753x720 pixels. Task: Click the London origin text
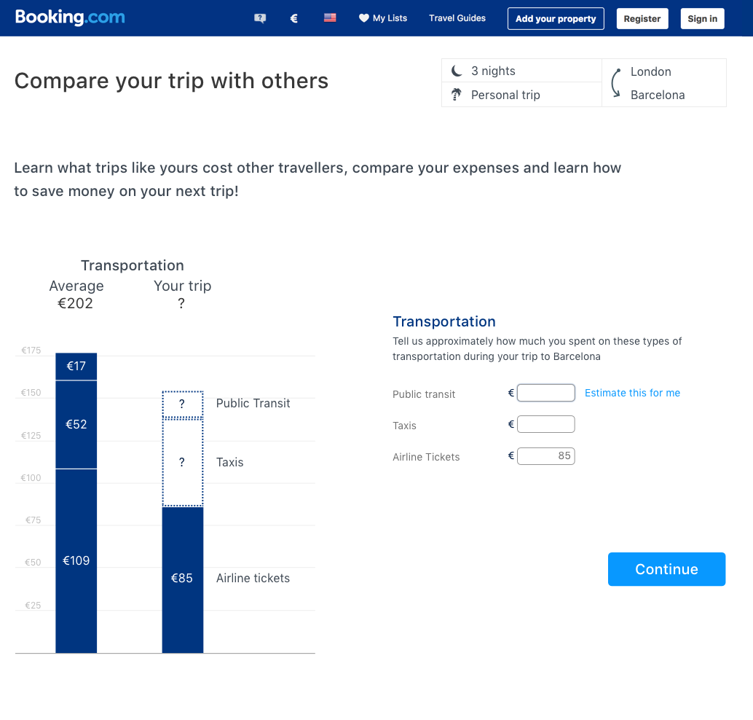[x=651, y=71]
